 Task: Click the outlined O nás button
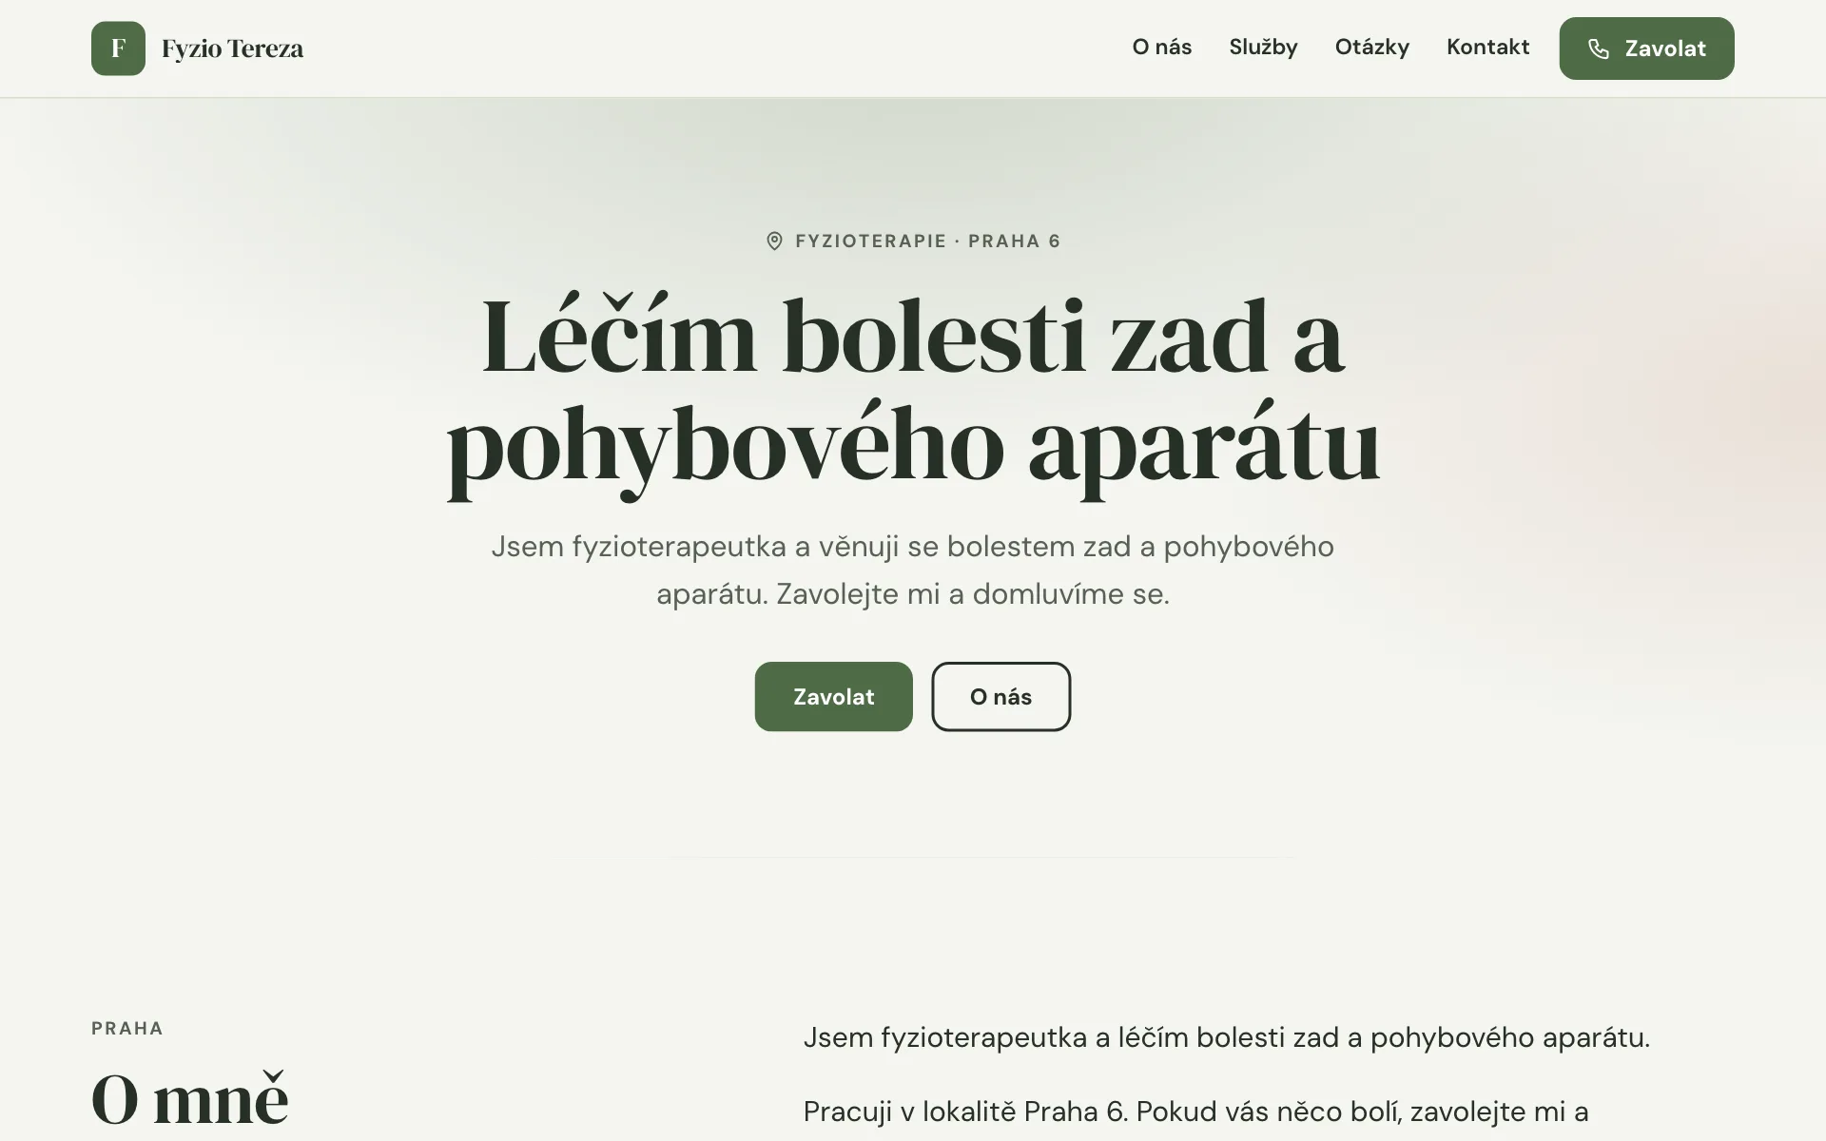[x=1000, y=696]
